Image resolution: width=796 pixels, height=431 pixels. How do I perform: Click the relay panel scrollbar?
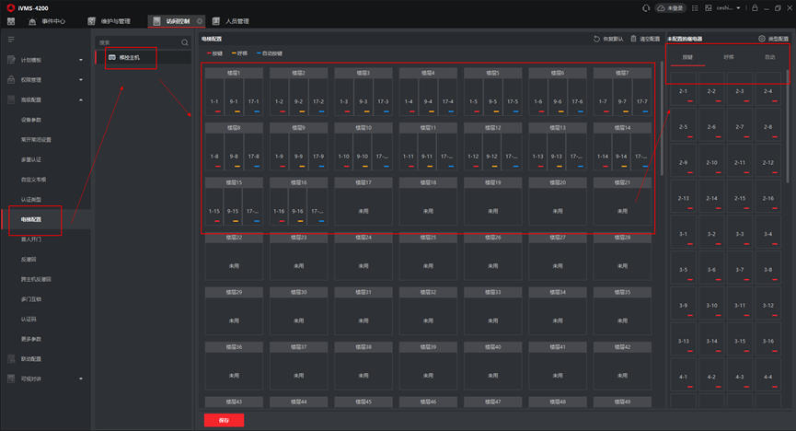pyautogui.click(x=788, y=127)
